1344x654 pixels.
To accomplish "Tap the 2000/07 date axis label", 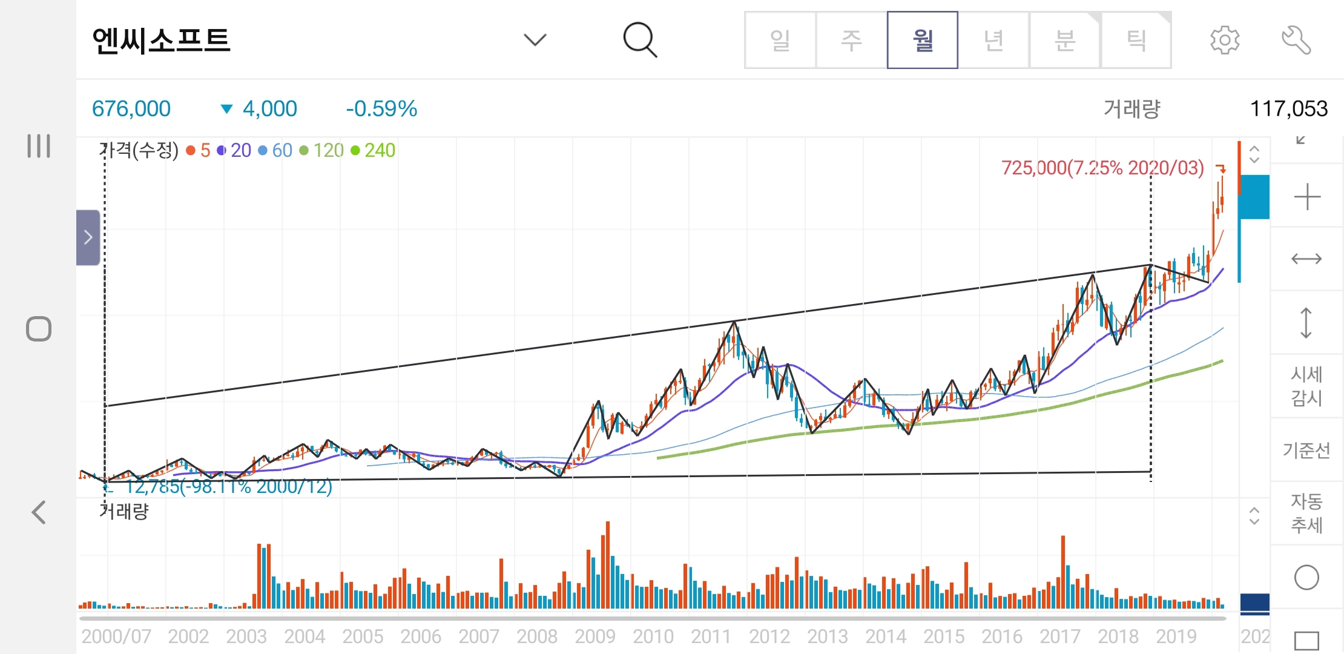I will point(116,636).
